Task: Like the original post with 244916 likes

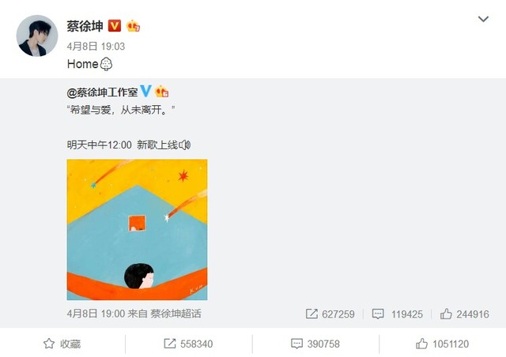Action: pyautogui.click(x=465, y=314)
